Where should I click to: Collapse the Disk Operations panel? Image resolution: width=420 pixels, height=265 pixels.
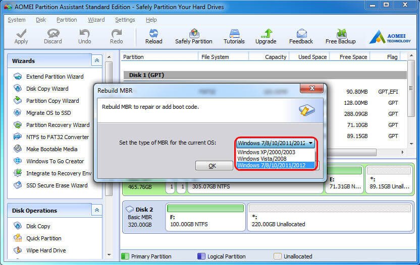coord(97,210)
